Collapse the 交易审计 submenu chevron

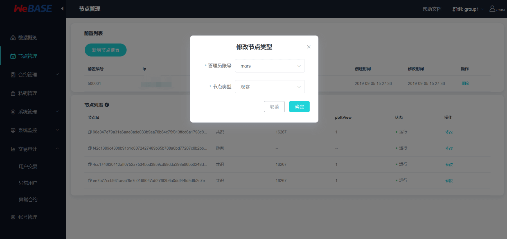[57, 148]
